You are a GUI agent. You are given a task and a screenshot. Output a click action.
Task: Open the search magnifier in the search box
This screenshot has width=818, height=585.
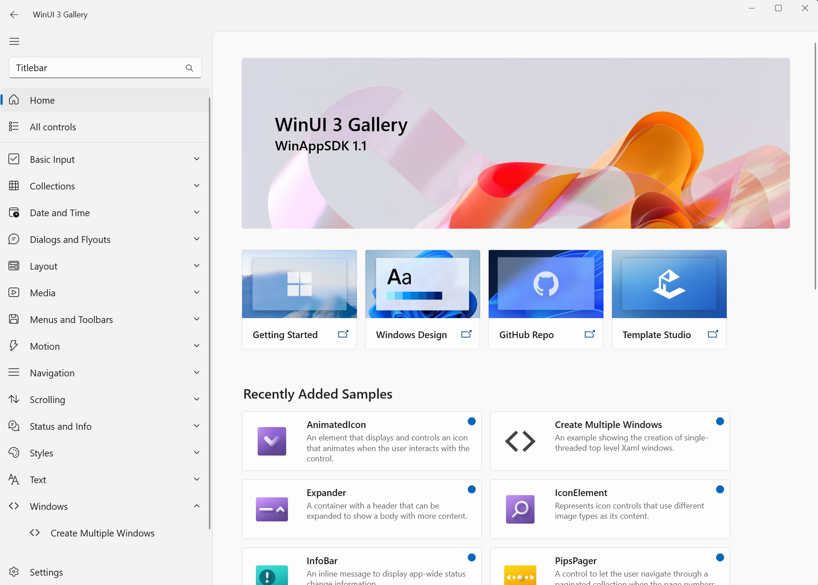click(x=189, y=68)
